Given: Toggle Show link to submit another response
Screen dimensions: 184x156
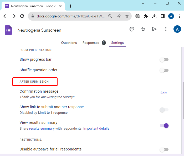Looking at the screenshot, I should (x=164, y=110).
